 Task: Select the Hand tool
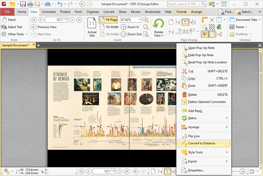[x=9, y=20]
